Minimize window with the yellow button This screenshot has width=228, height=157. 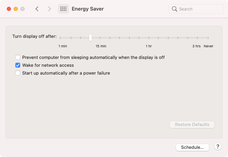16,9
